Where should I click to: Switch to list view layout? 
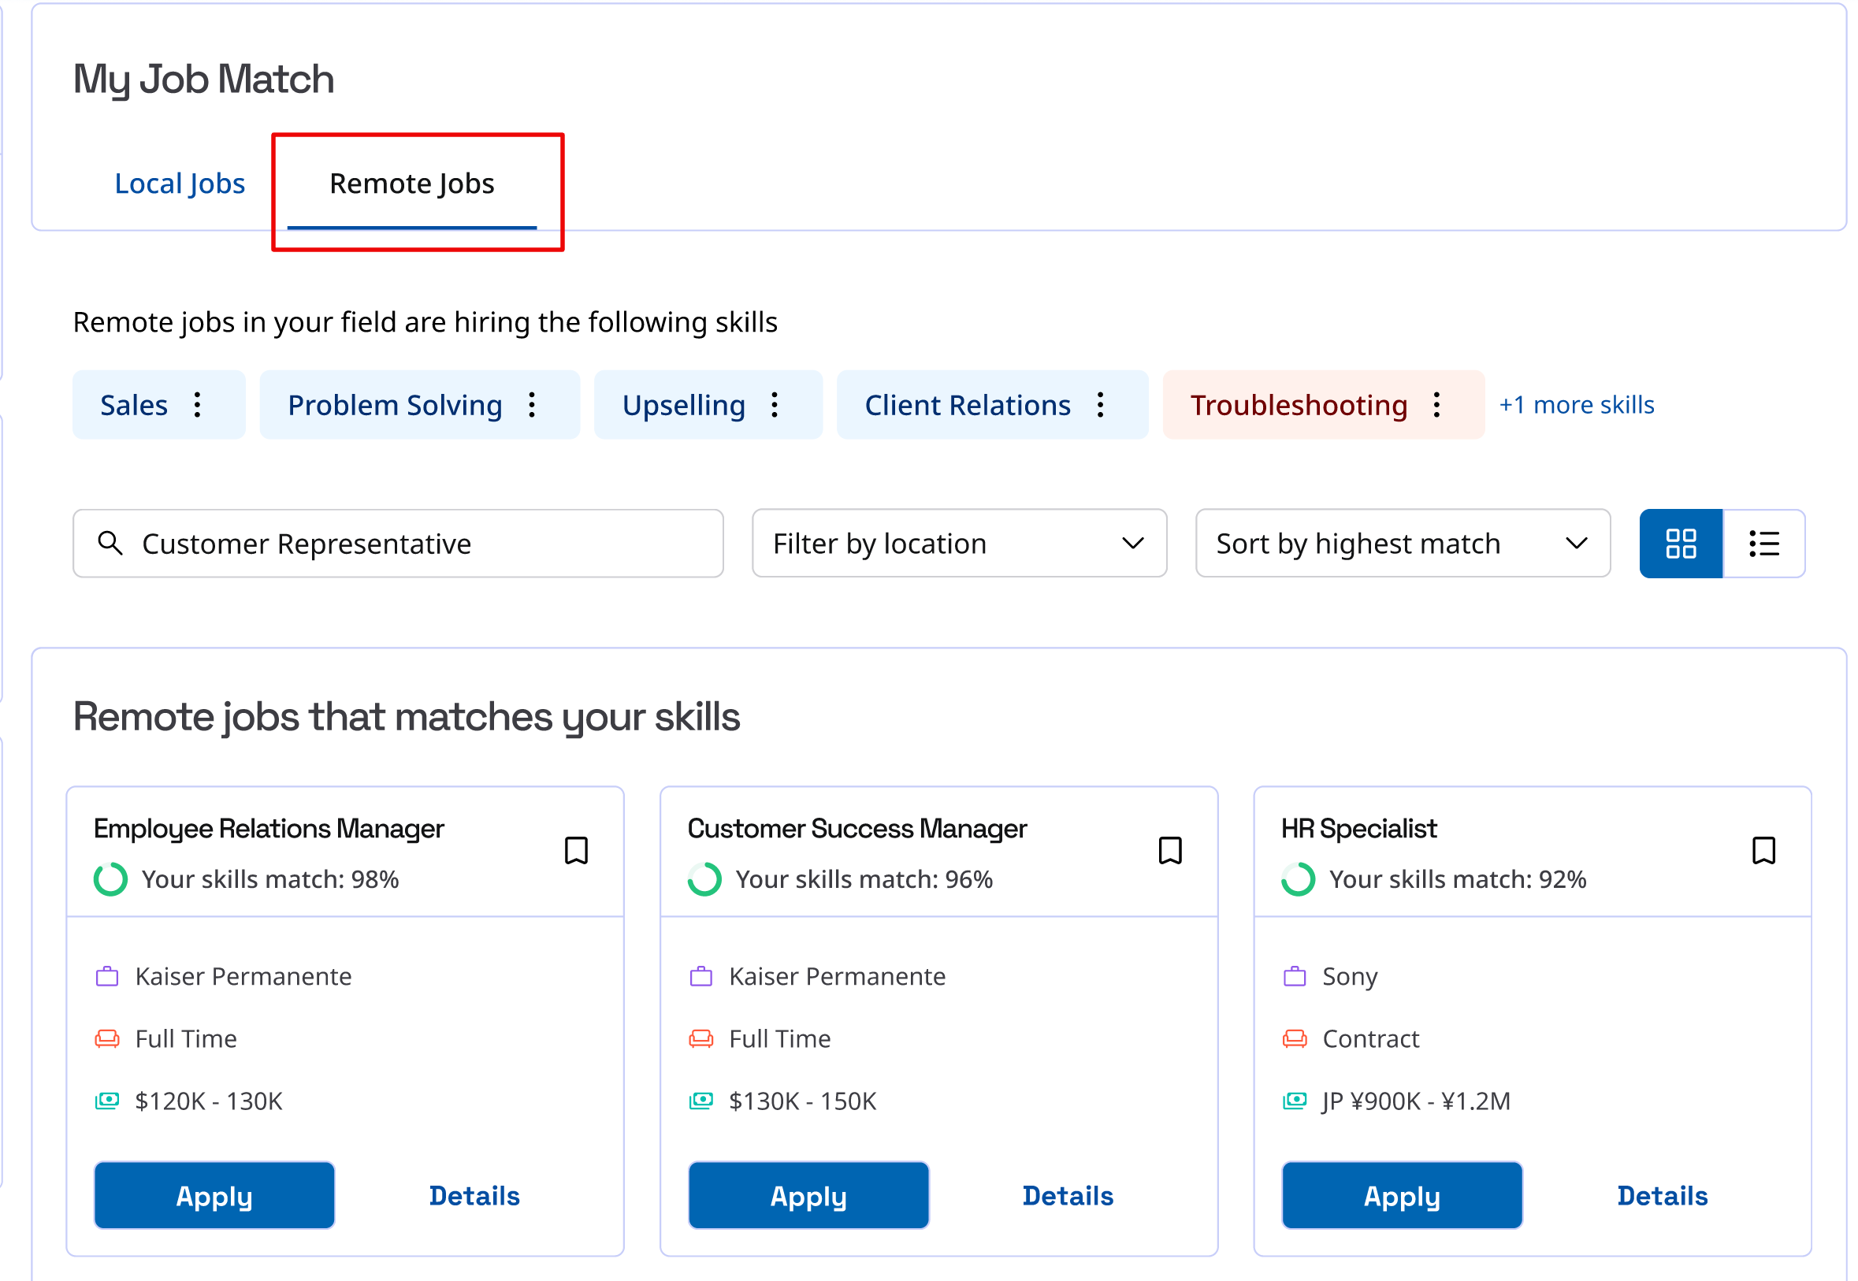point(1763,544)
